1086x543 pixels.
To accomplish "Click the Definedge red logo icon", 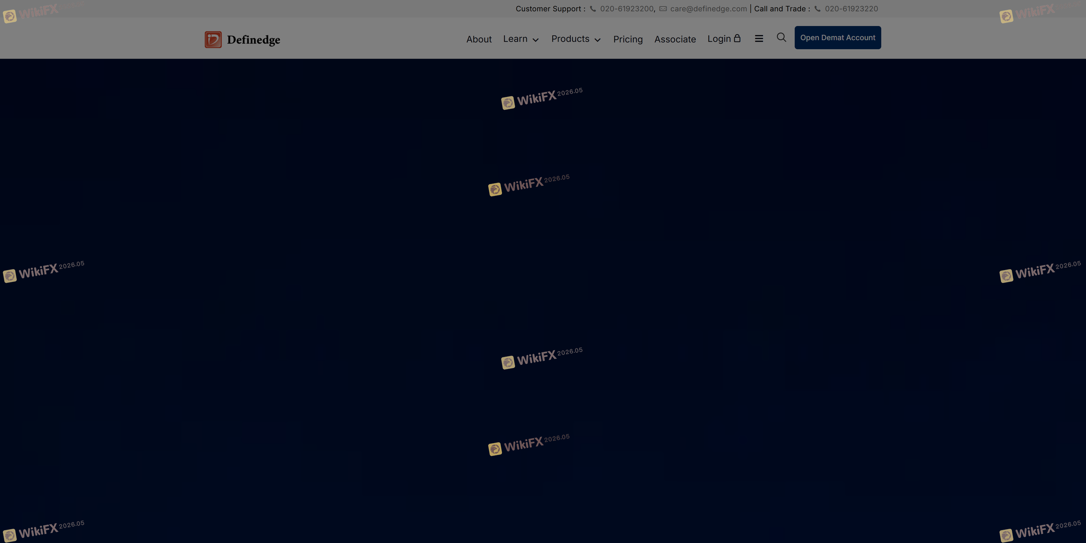I will click(x=213, y=40).
